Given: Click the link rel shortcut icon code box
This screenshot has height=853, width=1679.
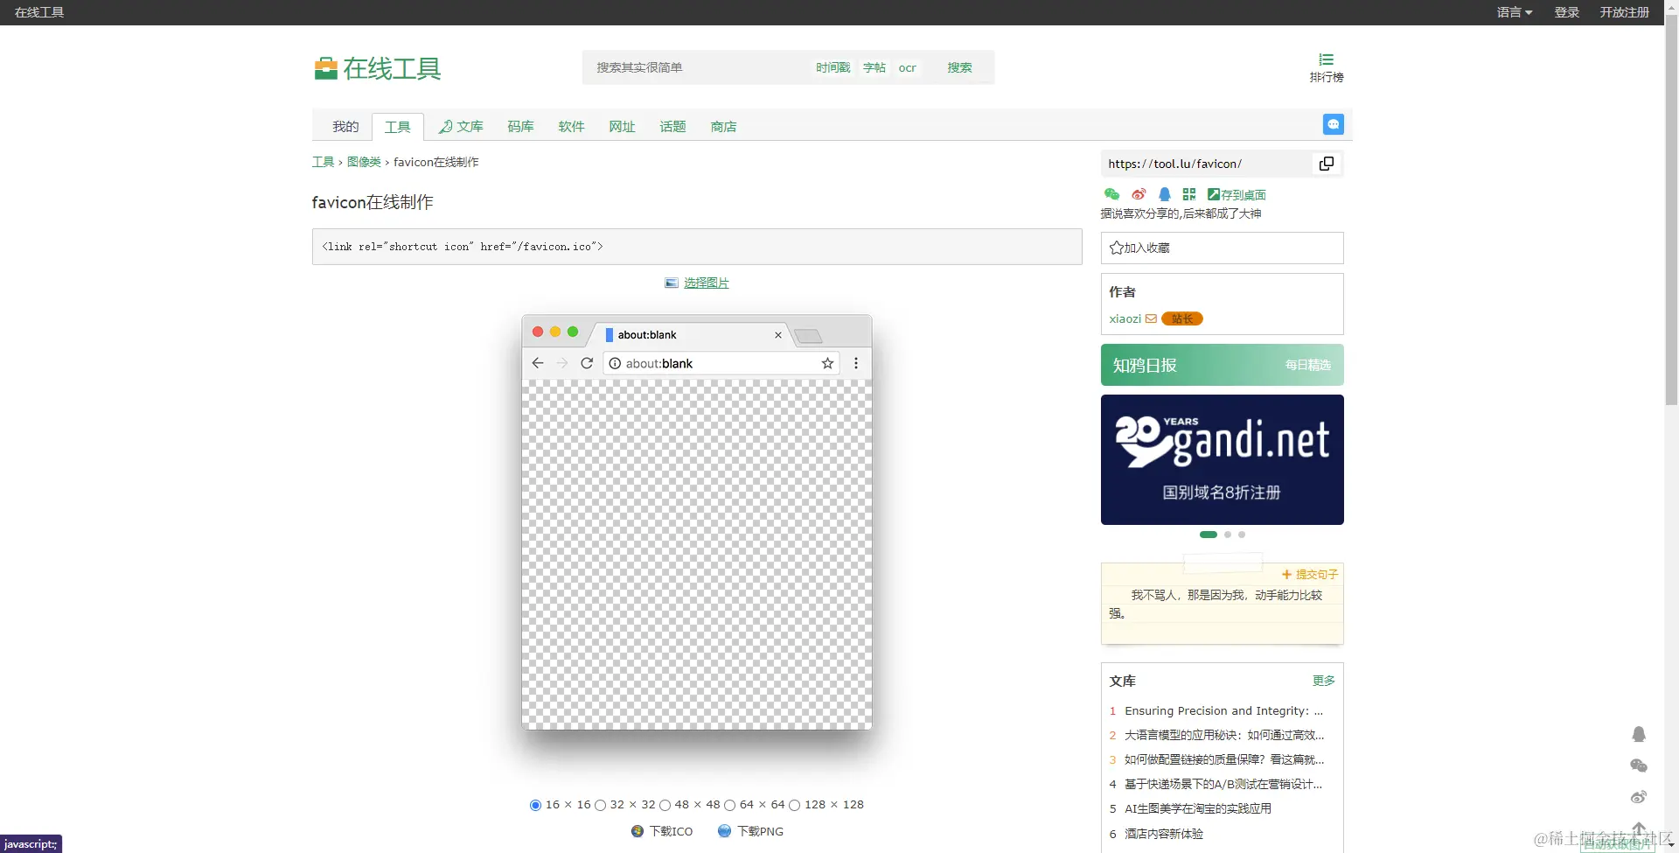Looking at the screenshot, I should click(697, 247).
